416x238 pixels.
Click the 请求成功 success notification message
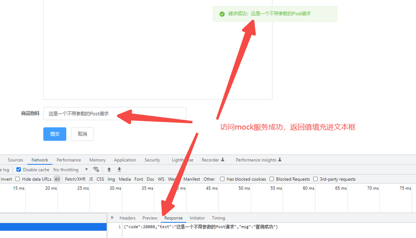point(275,14)
